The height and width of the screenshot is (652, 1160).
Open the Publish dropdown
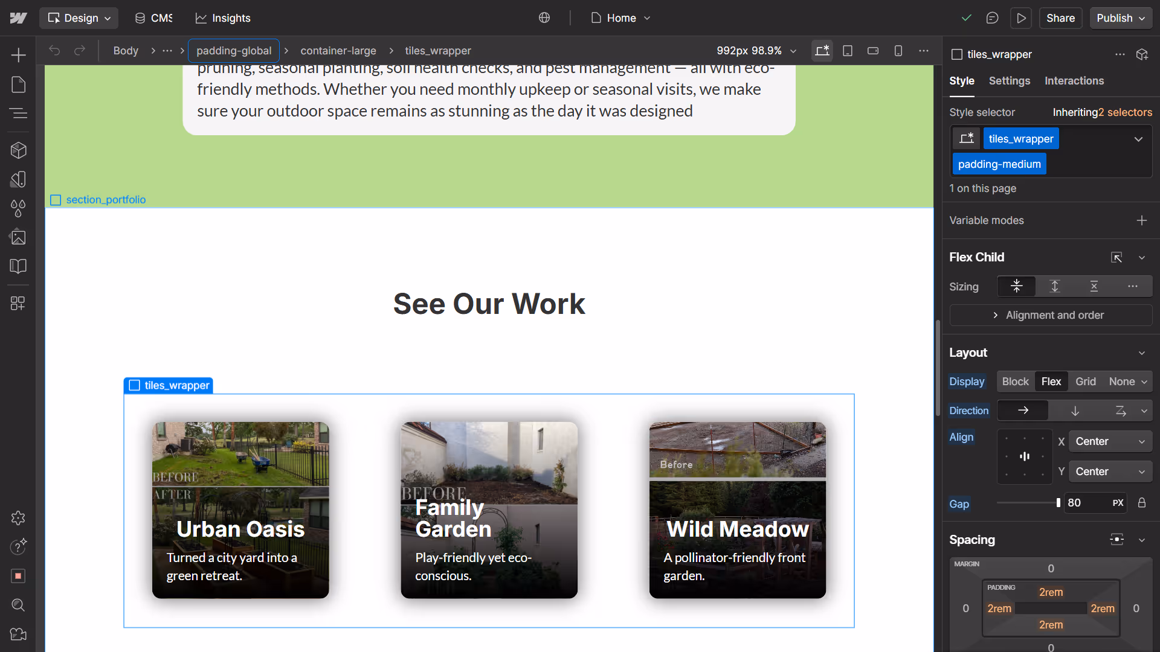pos(1121,18)
